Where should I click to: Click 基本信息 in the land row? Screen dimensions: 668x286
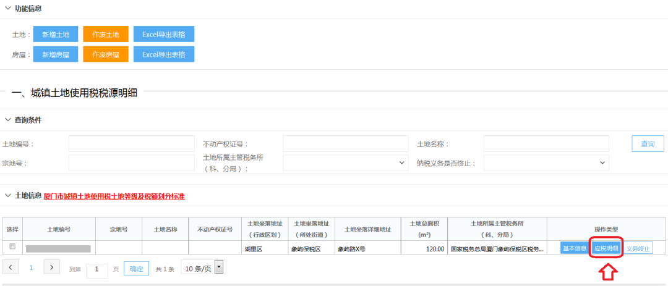click(574, 248)
